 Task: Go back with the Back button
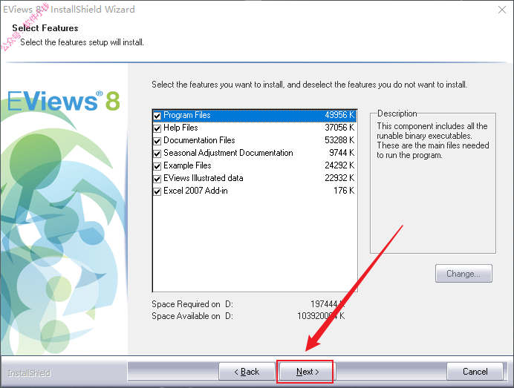point(247,372)
